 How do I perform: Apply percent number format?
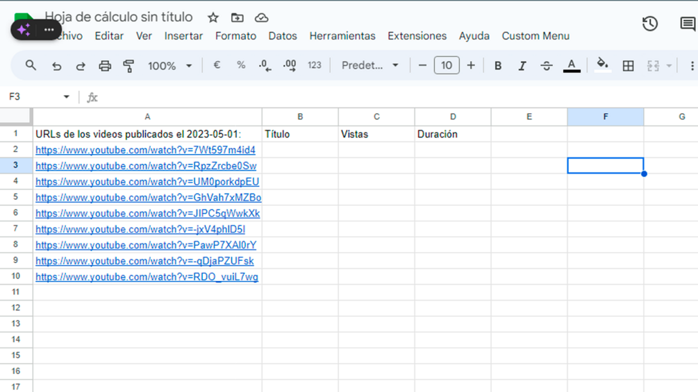241,65
